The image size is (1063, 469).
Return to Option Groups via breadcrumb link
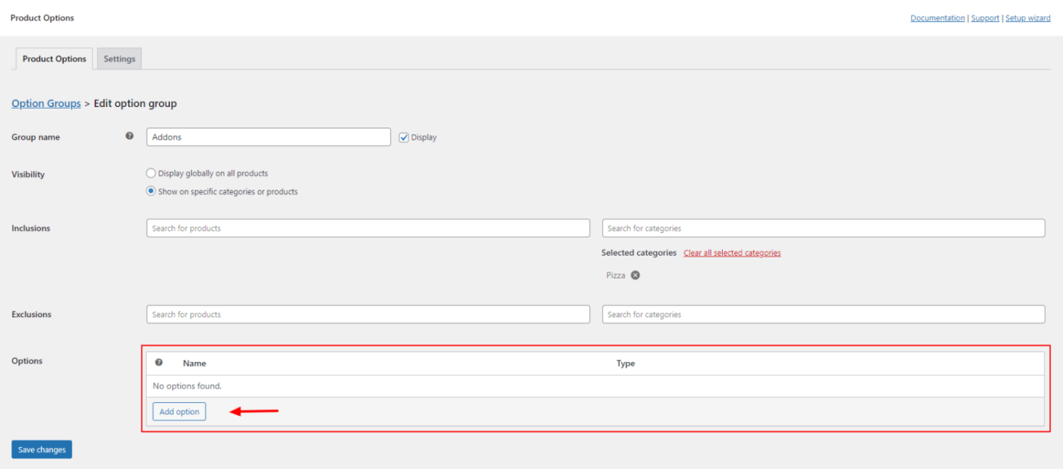46,103
